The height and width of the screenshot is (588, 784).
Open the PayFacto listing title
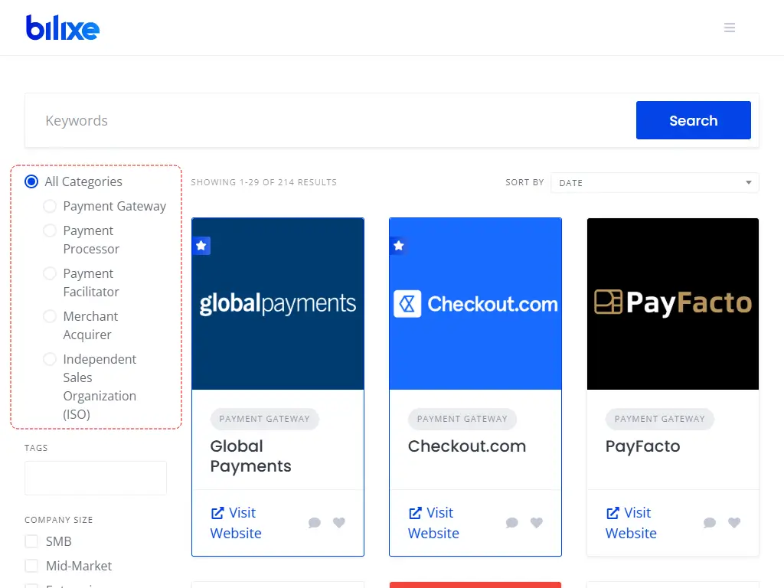(x=642, y=446)
